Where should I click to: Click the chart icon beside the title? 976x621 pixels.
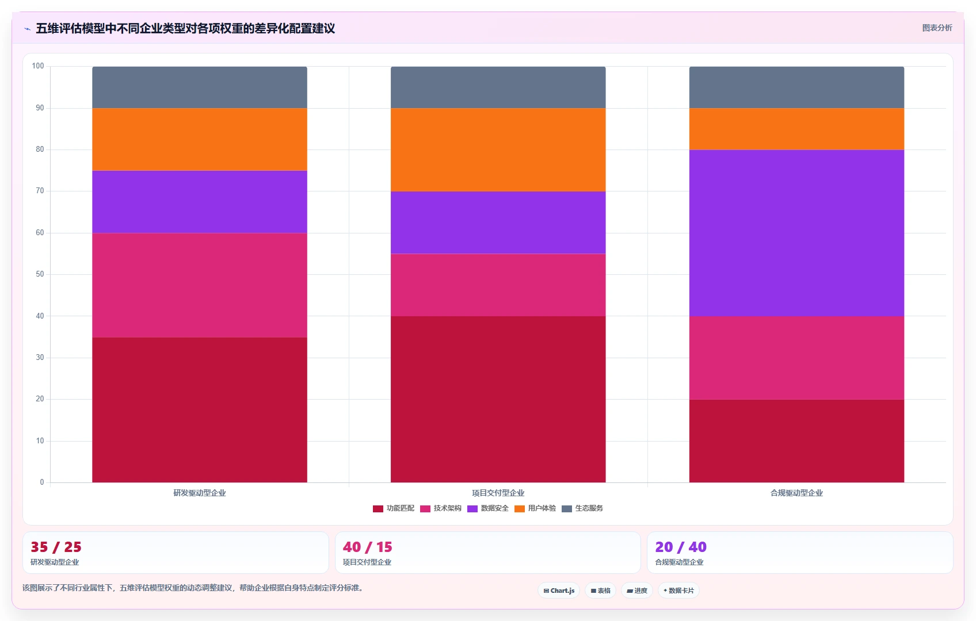[27, 29]
